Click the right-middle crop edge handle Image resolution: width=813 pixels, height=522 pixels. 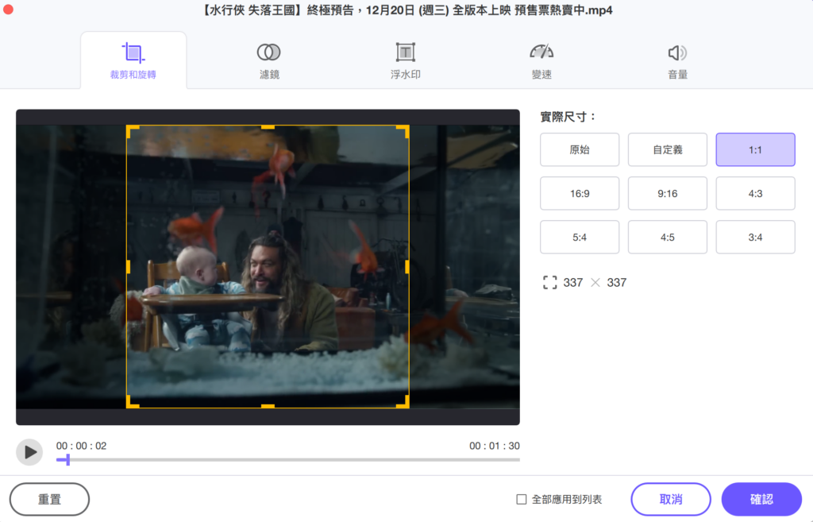tap(407, 267)
